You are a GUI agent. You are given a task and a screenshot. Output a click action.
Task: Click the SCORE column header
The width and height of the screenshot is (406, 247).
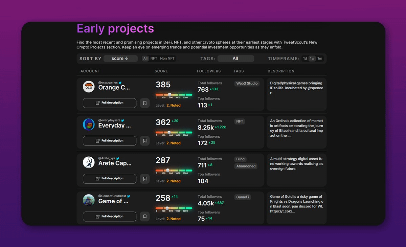(x=161, y=71)
